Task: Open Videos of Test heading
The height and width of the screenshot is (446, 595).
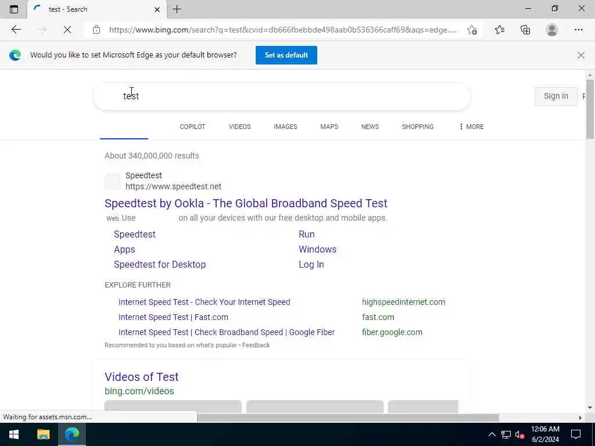Action: pos(142,377)
